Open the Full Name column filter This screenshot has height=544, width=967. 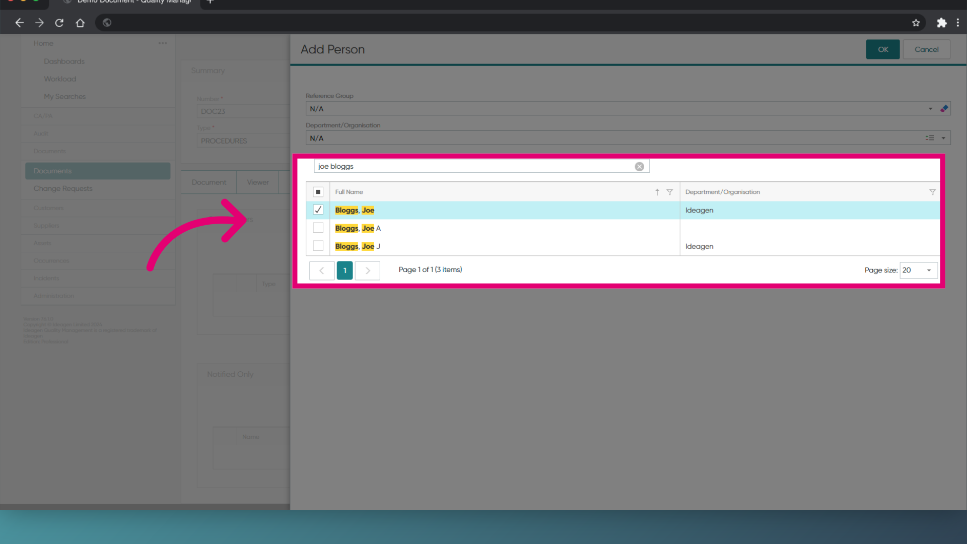pyautogui.click(x=669, y=192)
